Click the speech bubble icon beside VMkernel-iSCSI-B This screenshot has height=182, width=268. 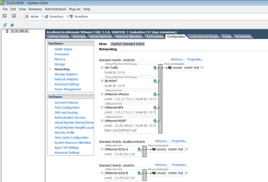coord(102,173)
